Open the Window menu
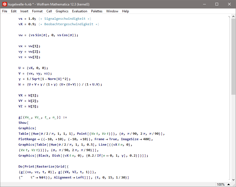The image size is (236, 187). coord(112,11)
